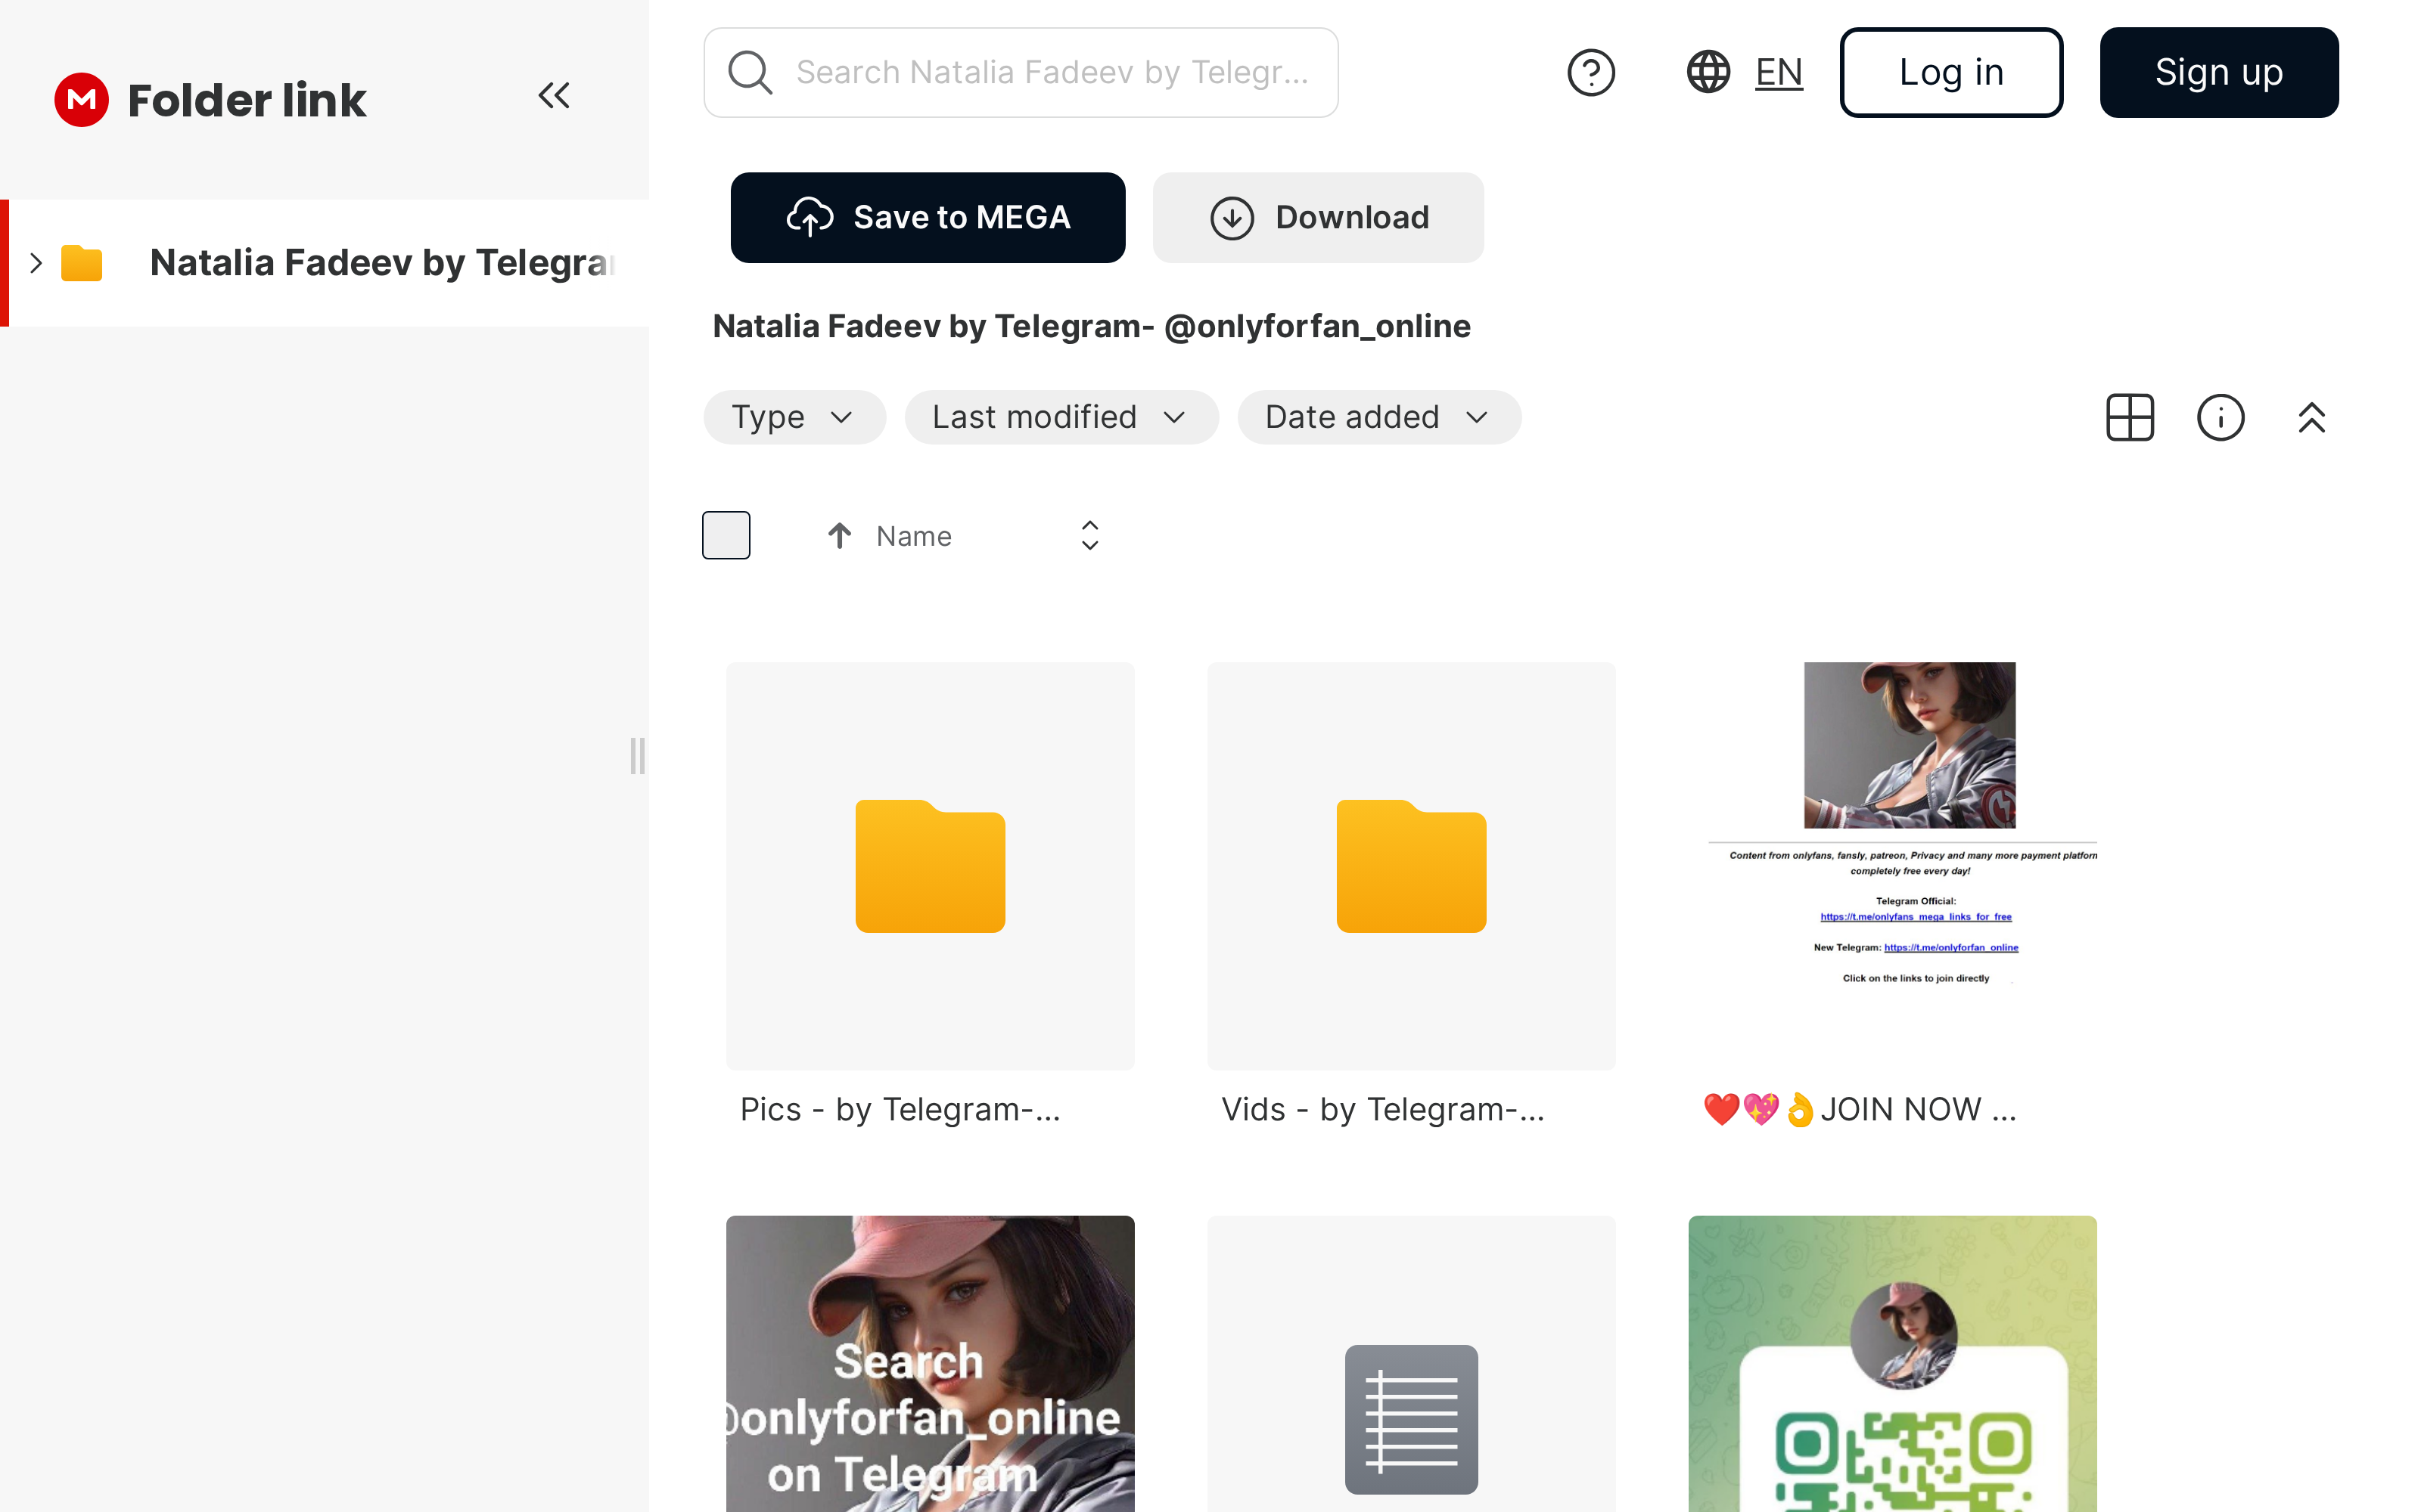Grab the sidebar resize handle
Viewport: 2421px width, 1512px height.
(x=637, y=756)
